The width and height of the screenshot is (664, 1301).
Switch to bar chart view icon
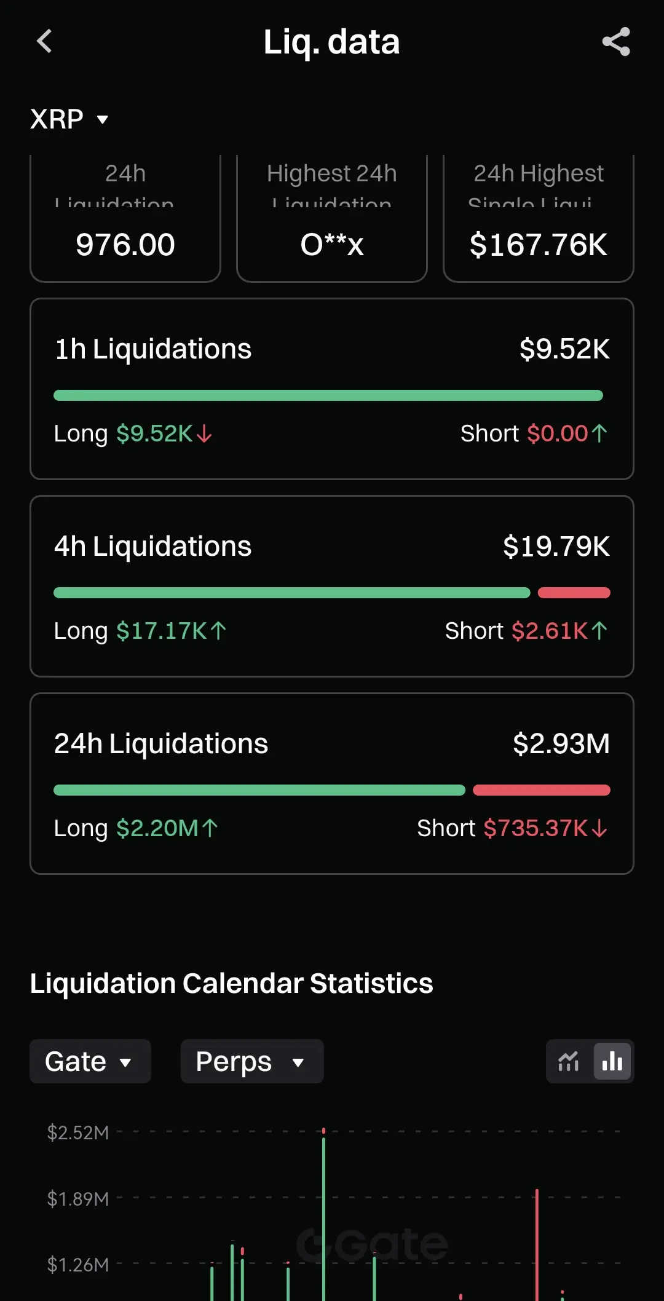[x=612, y=1061]
